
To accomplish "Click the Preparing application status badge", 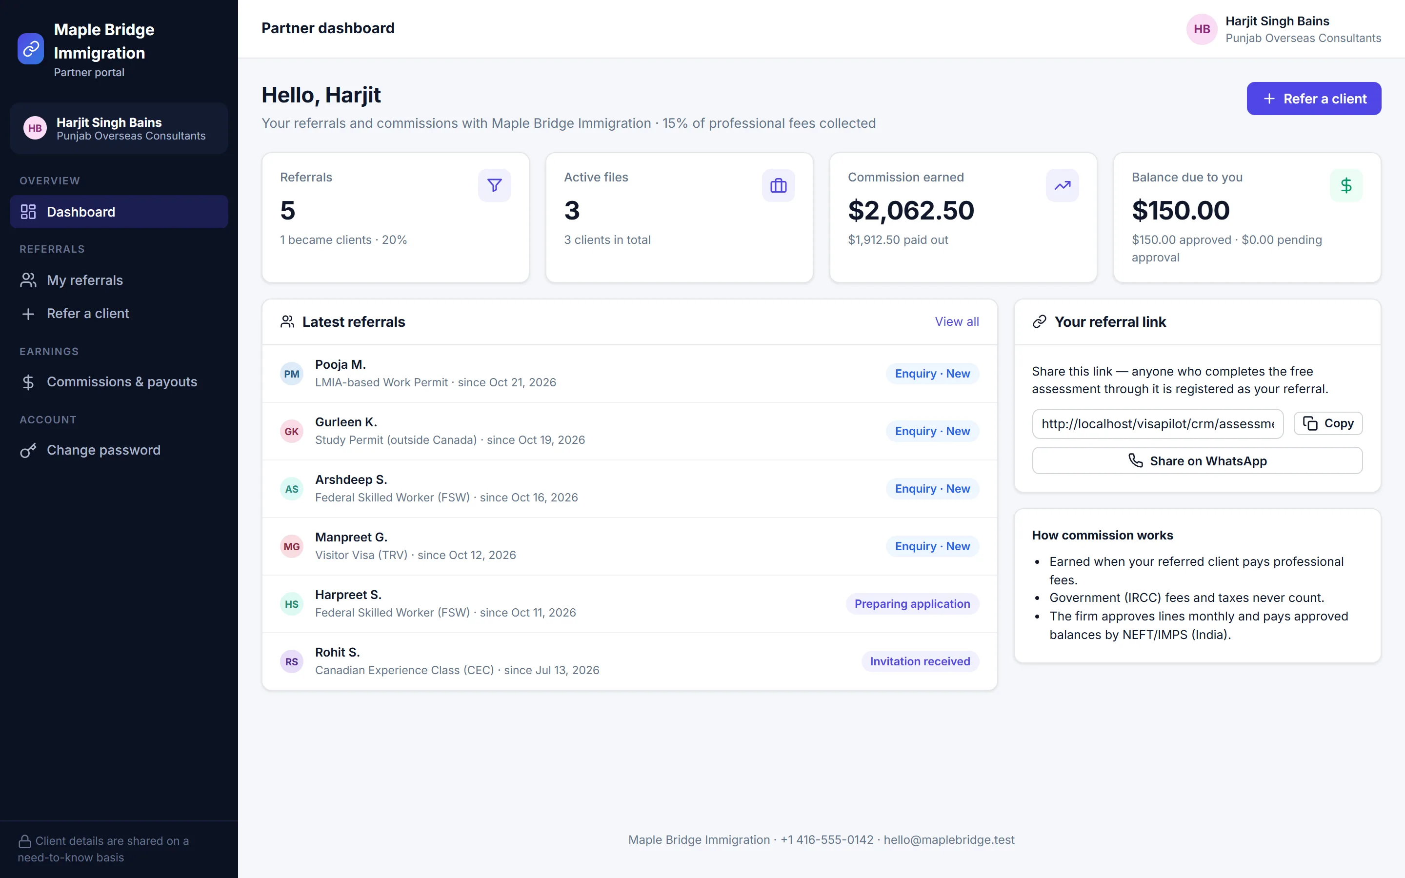I will (912, 604).
